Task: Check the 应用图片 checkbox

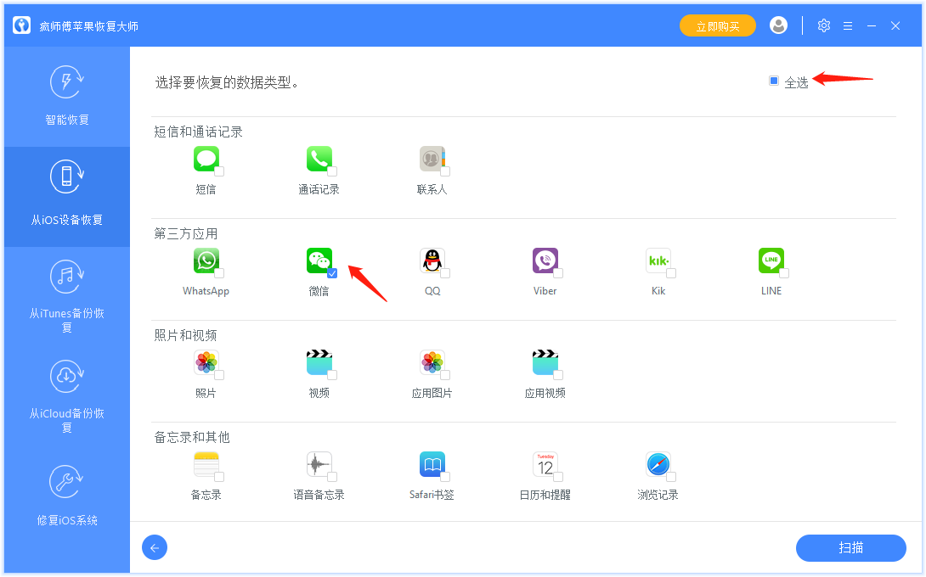Action: (x=445, y=375)
